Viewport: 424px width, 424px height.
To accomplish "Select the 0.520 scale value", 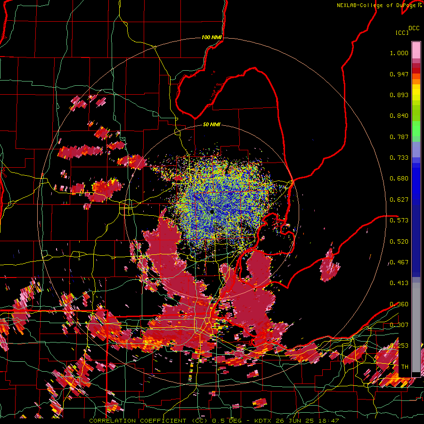I will point(399,242).
